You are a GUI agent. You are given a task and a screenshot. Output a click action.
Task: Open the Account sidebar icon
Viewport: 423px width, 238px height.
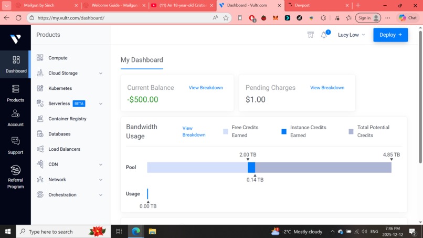click(x=15, y=113)
